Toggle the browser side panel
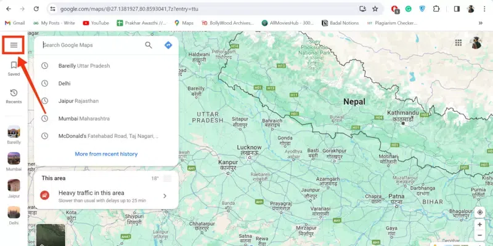This screenshot has height=246, width=493. pyautogui.click(x=457, y=9)
